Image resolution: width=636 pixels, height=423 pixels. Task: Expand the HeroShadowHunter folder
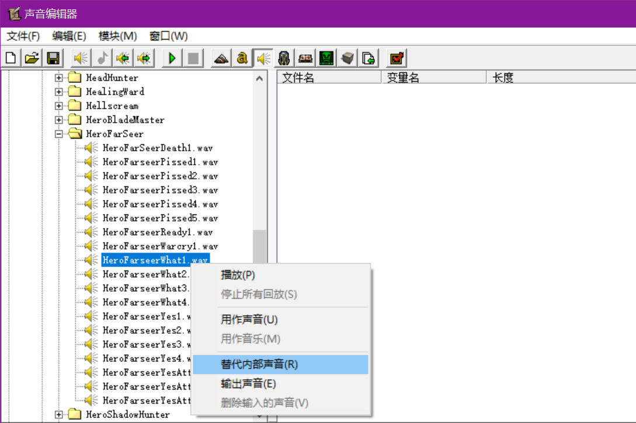click(58, 415)
